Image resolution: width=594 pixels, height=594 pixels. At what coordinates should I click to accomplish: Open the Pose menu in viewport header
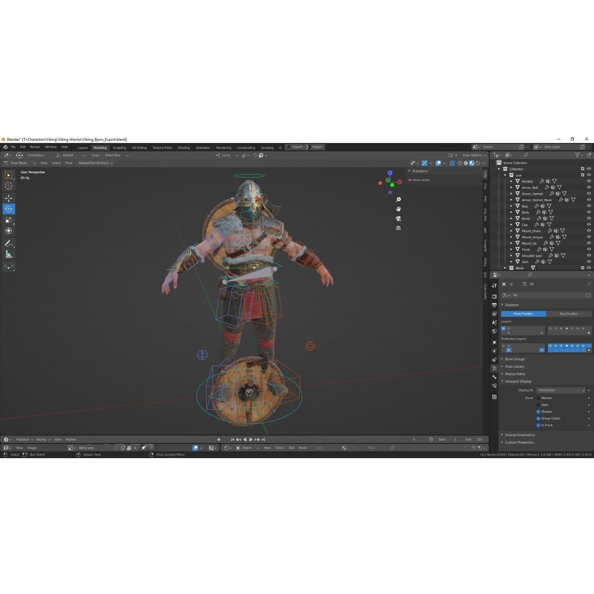[69, 163]
